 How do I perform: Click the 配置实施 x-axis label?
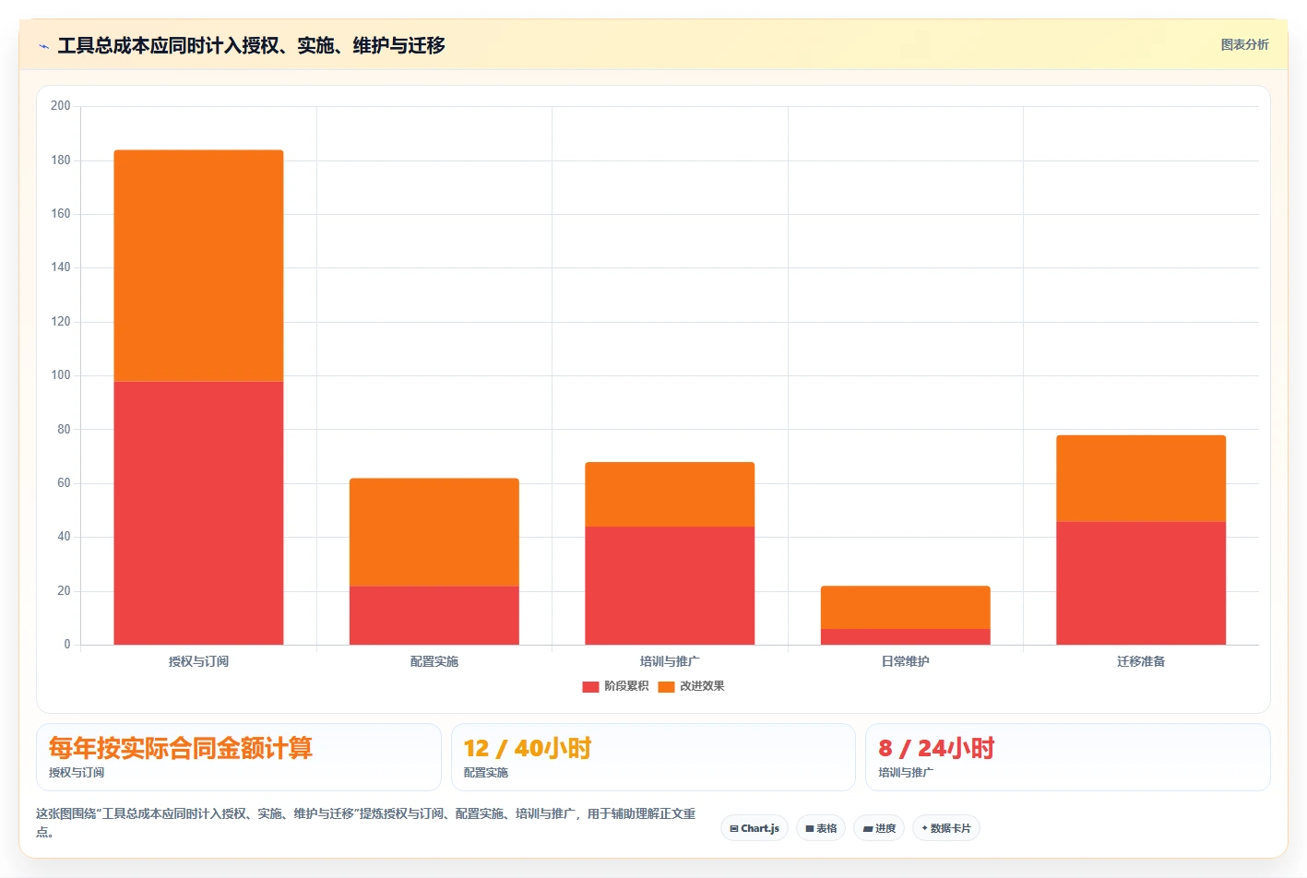click(434, 661)
